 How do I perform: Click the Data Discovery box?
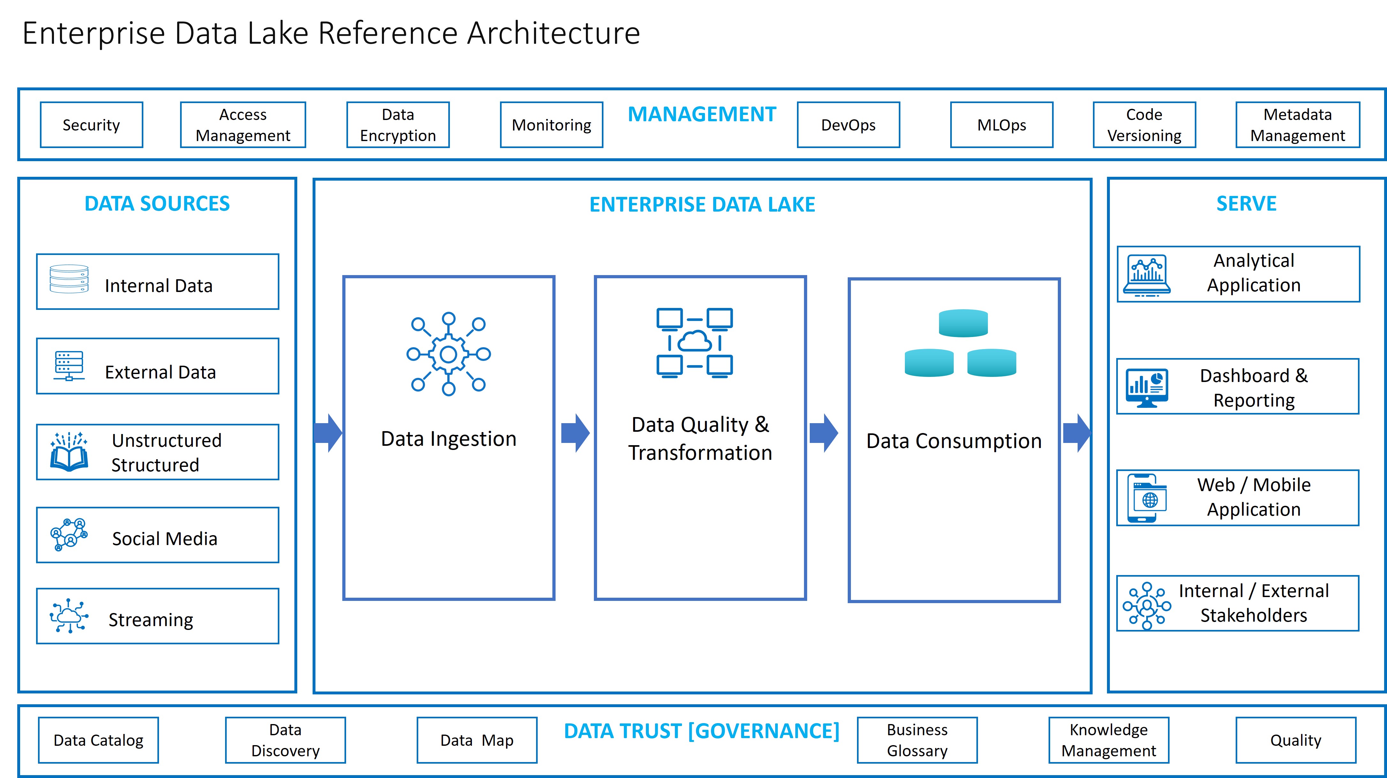(x=285, y=740)
